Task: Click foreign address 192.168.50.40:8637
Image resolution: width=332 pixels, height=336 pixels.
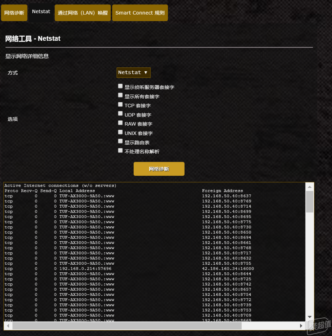Action: (227, 196)
